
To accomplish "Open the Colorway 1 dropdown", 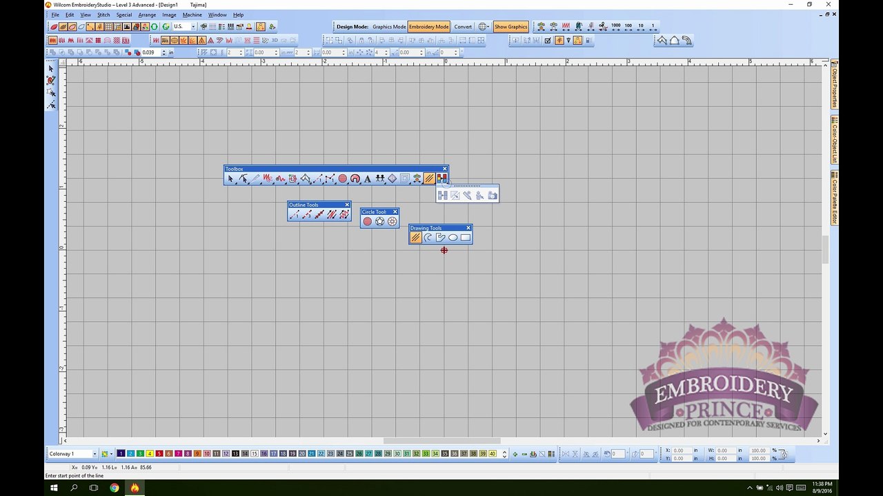I will pyautogui.click(x=72, y=454).
